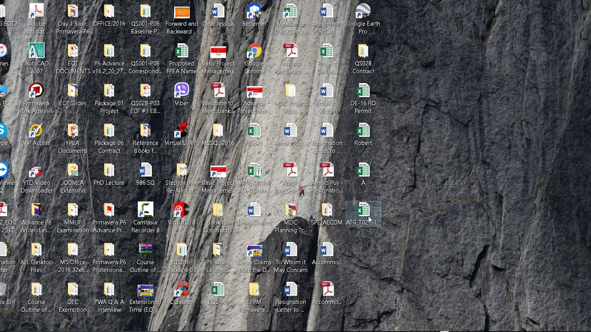Click the QS028 Contract folder
Screen dimensions: 591x332
(x=363, y=51)
